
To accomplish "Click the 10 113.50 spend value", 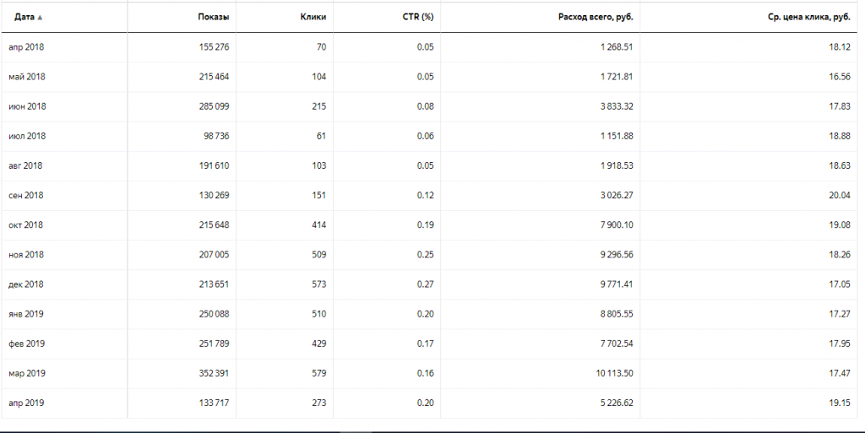I will [612, 373].
